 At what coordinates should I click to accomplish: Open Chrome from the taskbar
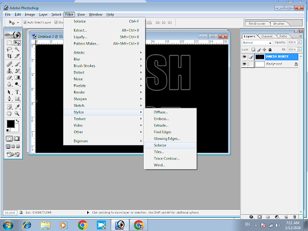[x=82, y=225]
